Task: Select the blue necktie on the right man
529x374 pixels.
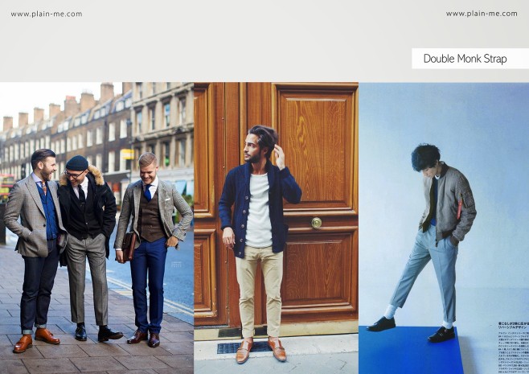Action: [148, 193]
